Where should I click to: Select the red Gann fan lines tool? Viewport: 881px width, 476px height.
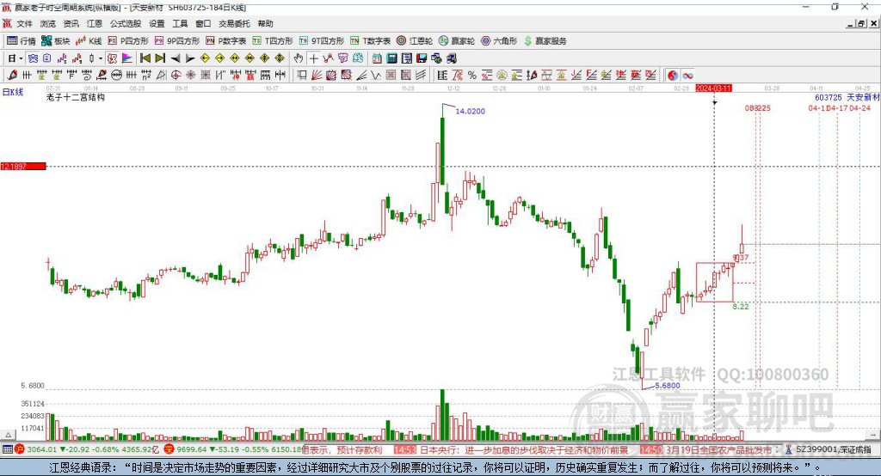[317, 75]
